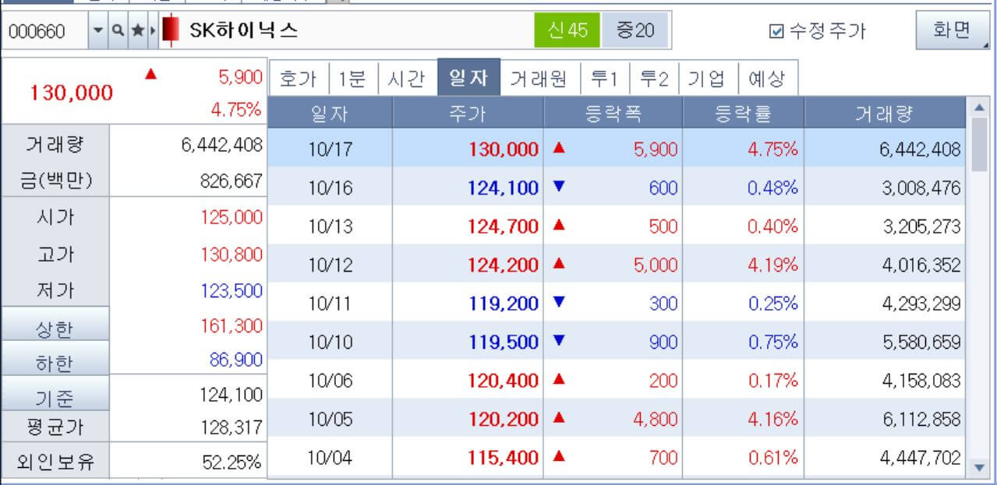Click the 10/06 change rate 0.17%

click(772, 381)
